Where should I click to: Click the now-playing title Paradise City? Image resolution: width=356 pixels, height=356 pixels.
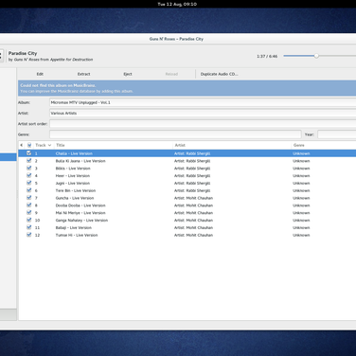pos(23,53)
